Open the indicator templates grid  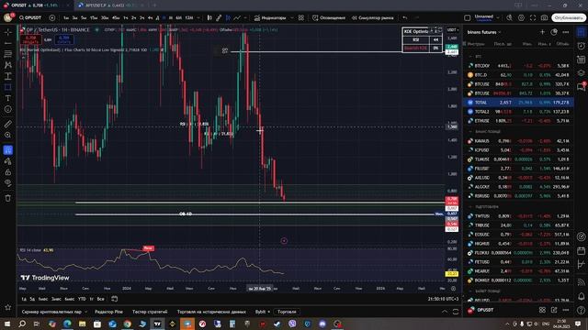coord(301,17)
